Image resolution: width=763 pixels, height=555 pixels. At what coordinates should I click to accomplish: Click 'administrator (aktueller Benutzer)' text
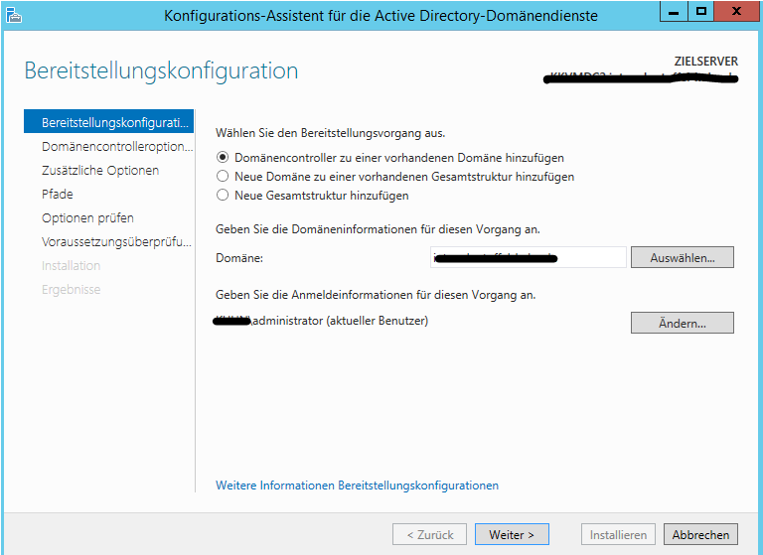click(341, 321)
